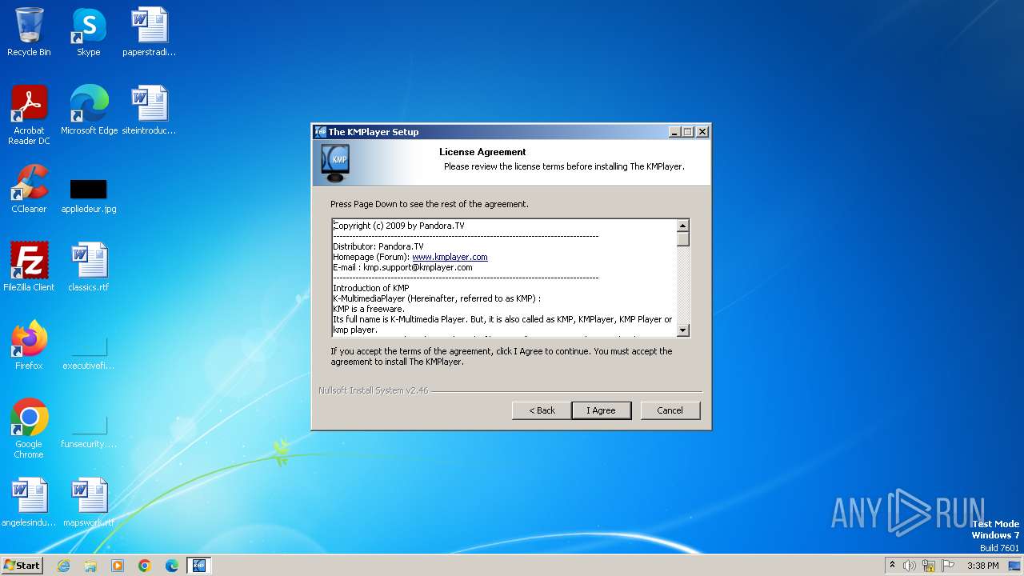Open the CCleaner desktop shortcut
This screenshot has width=1024, height=576.
[x=29, y=188]
